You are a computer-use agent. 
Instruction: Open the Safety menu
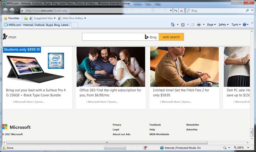click(x=224, y=24)
